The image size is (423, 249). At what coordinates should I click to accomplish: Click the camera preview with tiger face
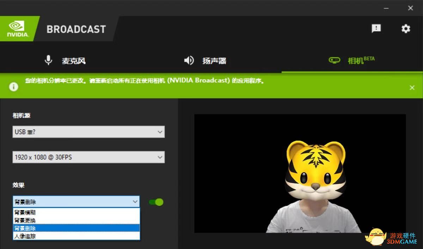click(x=300, y=173)
